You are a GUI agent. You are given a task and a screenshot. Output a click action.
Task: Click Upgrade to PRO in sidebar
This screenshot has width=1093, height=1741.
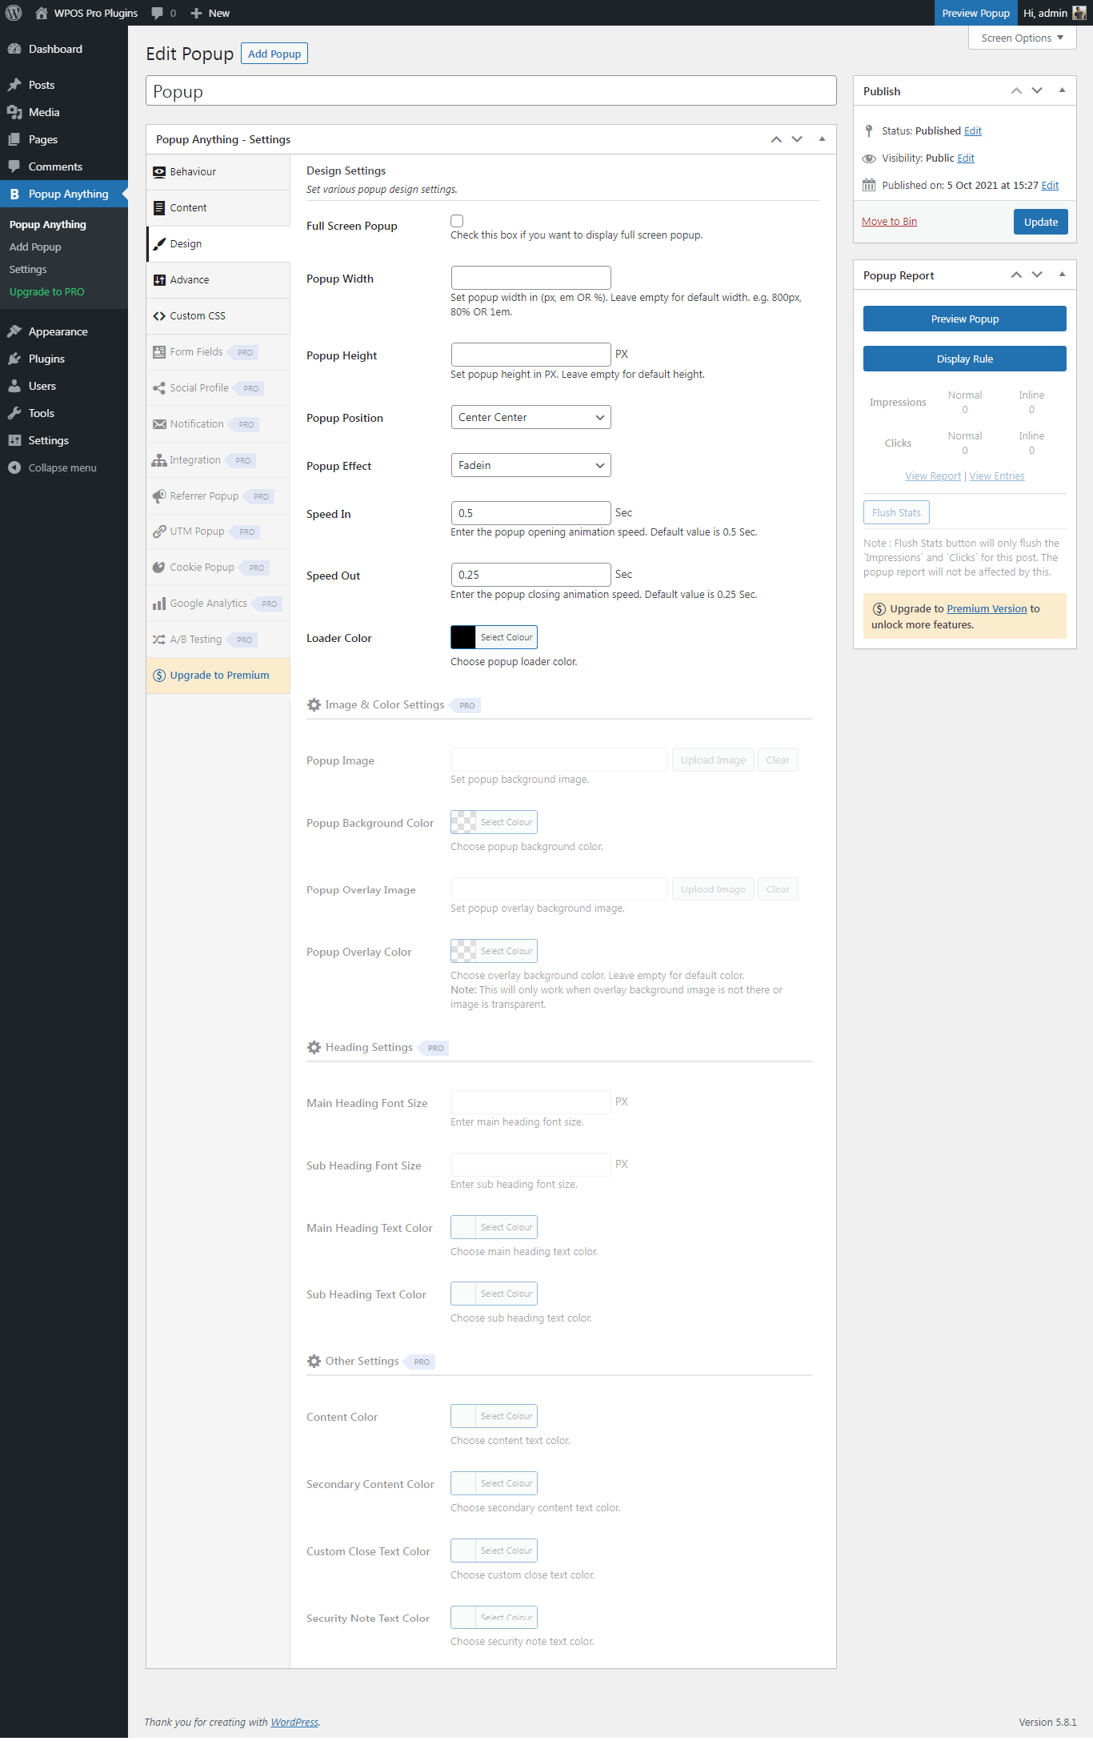(x=46, y=292)
